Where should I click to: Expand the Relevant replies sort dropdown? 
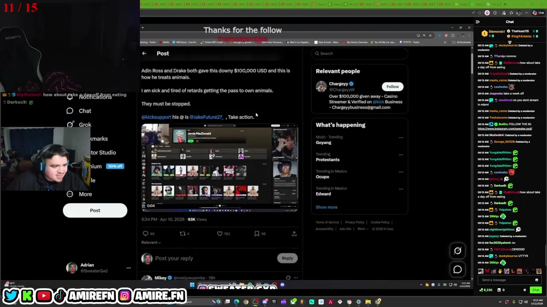coord(151,243)
